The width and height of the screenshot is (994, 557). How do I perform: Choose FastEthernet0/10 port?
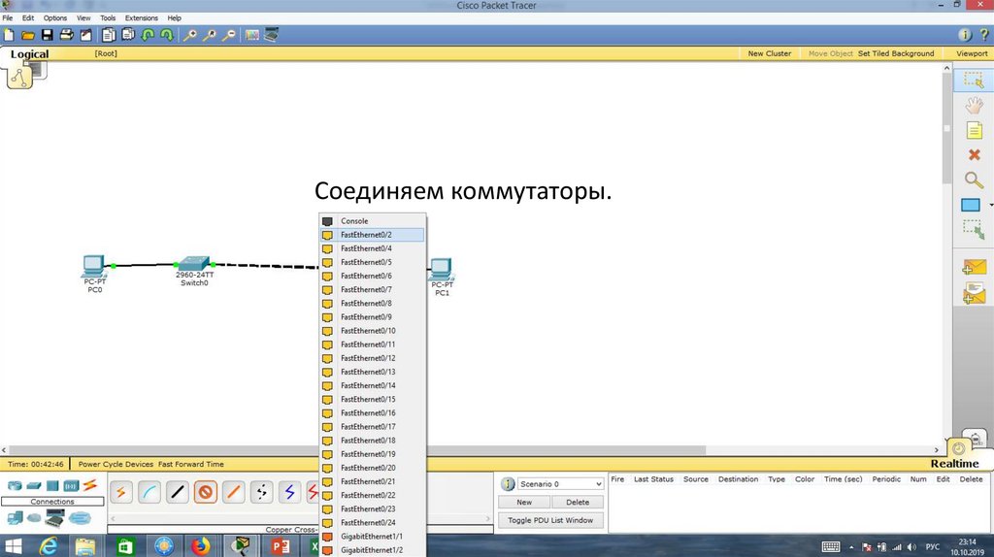pyautogui.click(x=372, y=331)
